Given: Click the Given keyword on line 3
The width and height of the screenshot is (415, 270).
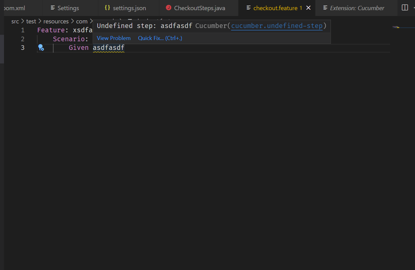Looking at the screenshot, I should pos(79,47).
